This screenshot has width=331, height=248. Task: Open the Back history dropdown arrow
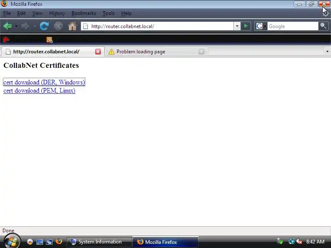point(16,26)
